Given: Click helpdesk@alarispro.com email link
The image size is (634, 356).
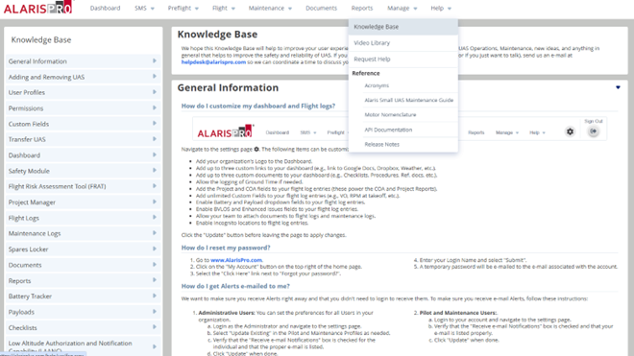Looking at the screenshot, I should tap(213, 62).
